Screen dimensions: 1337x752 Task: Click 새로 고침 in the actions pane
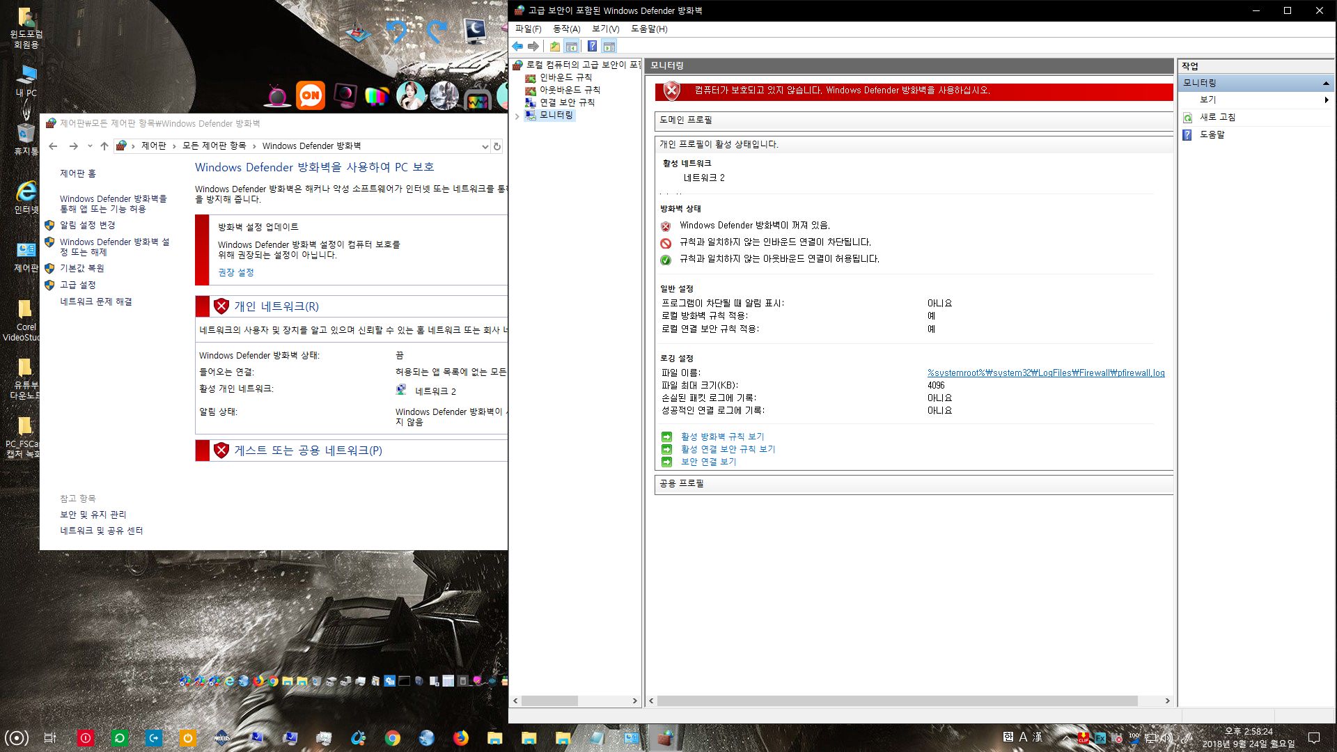pos(1217,117)
